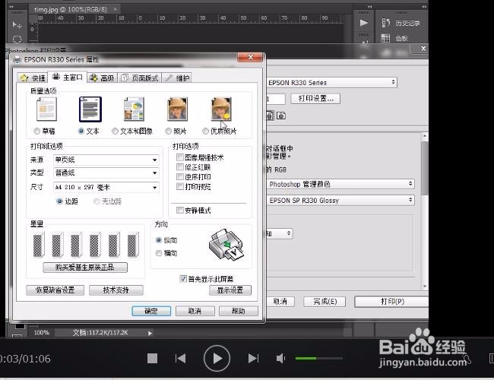Stop the video playback
The height and width of the screenshot is (380, 494).
tap(152, 358)
